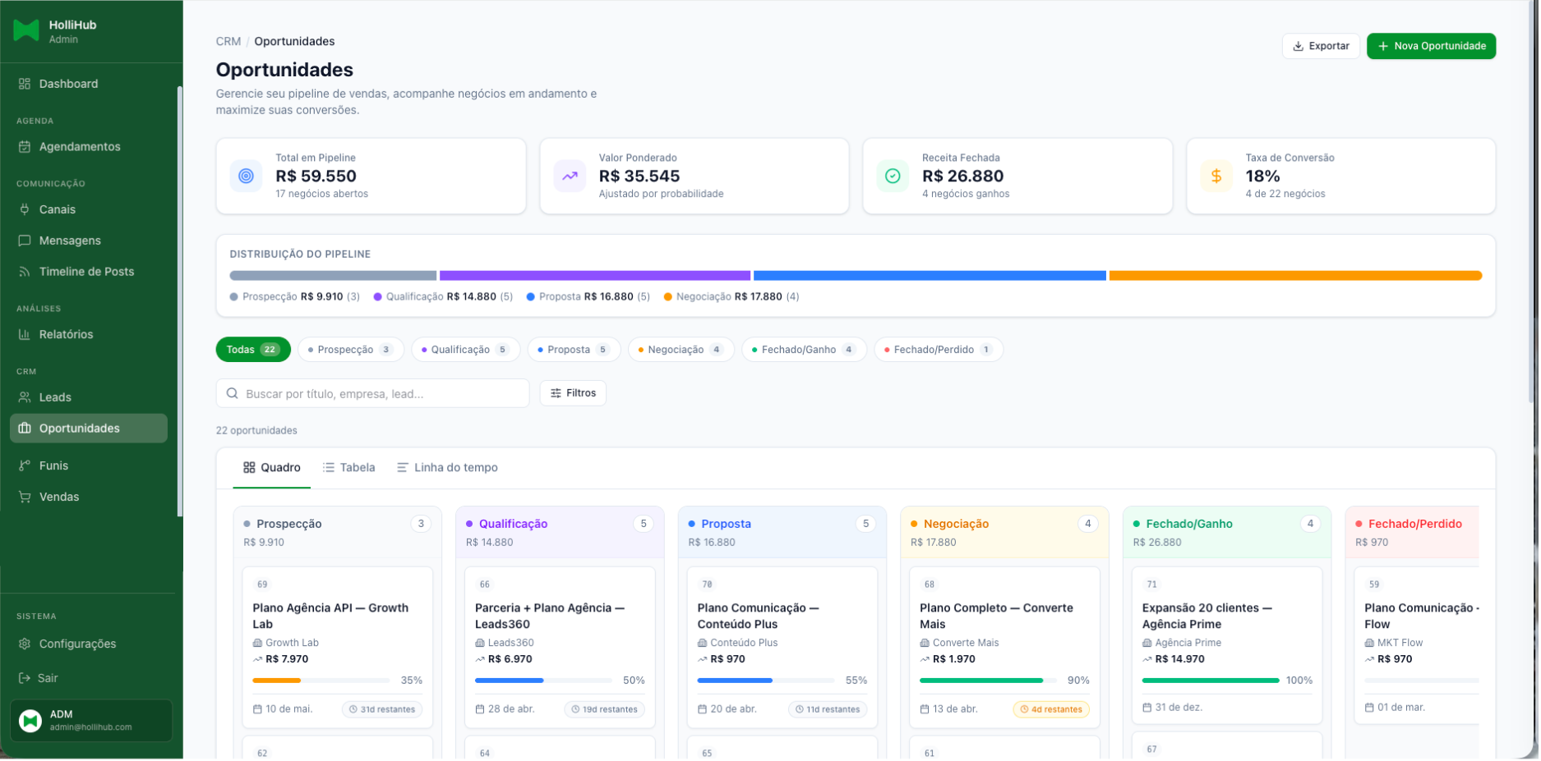Click the Exportar button
The width and height of the screenshot is (1541, 761).
[x=1320, y=46]
